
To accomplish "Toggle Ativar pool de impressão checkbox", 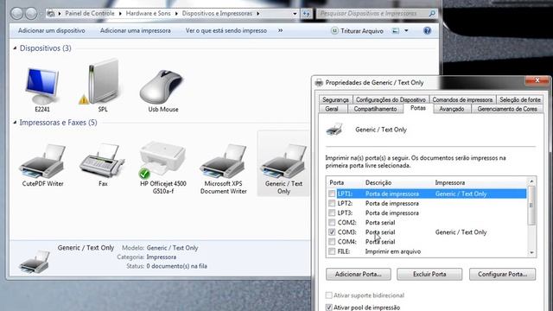I will pos(328,308).
